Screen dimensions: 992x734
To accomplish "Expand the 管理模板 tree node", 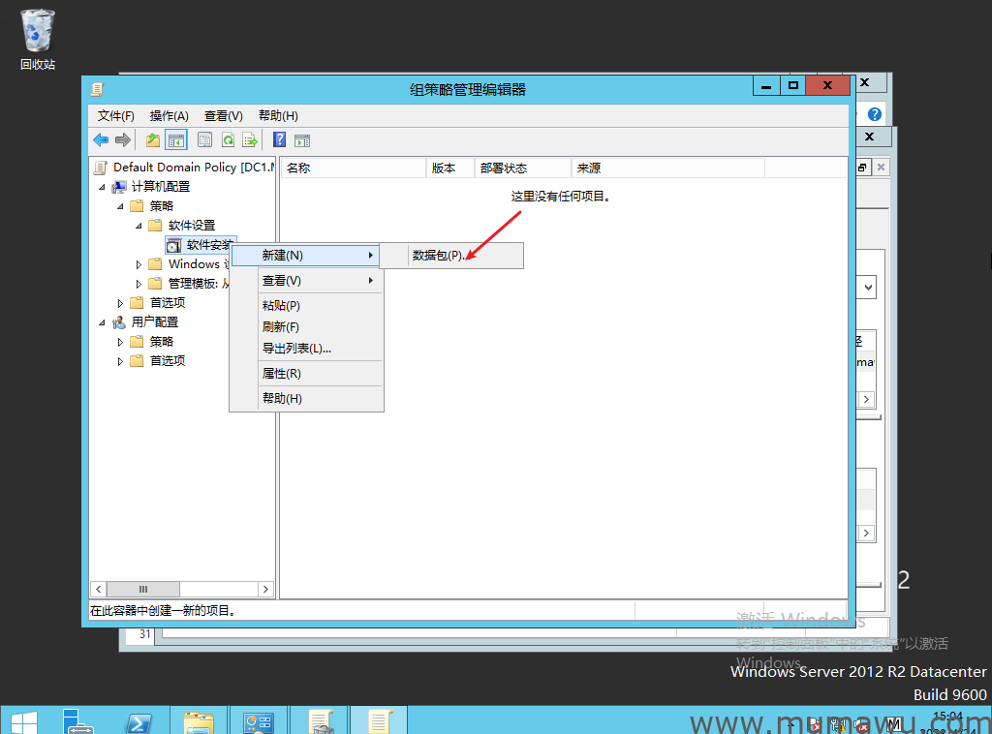I will click(x=139, y=284).
